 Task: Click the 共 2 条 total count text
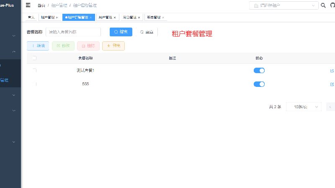275,107
